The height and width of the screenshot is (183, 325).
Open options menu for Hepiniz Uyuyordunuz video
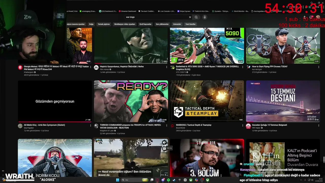(x=167, y=67)
